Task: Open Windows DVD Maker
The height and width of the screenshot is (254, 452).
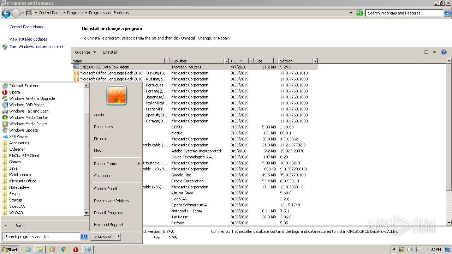Action: [x=26, y=105]
